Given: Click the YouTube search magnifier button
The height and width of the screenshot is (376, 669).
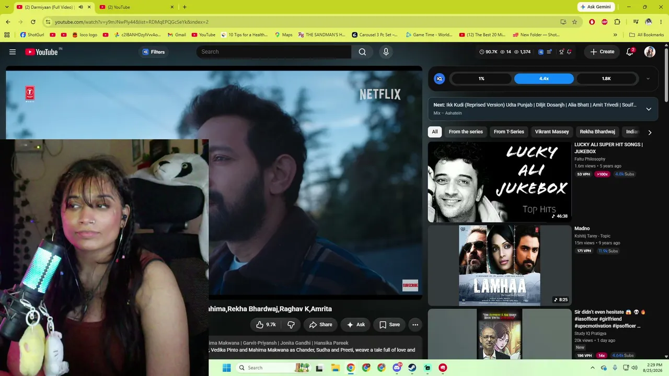Looking at the screenshot, I should (362, 52).
